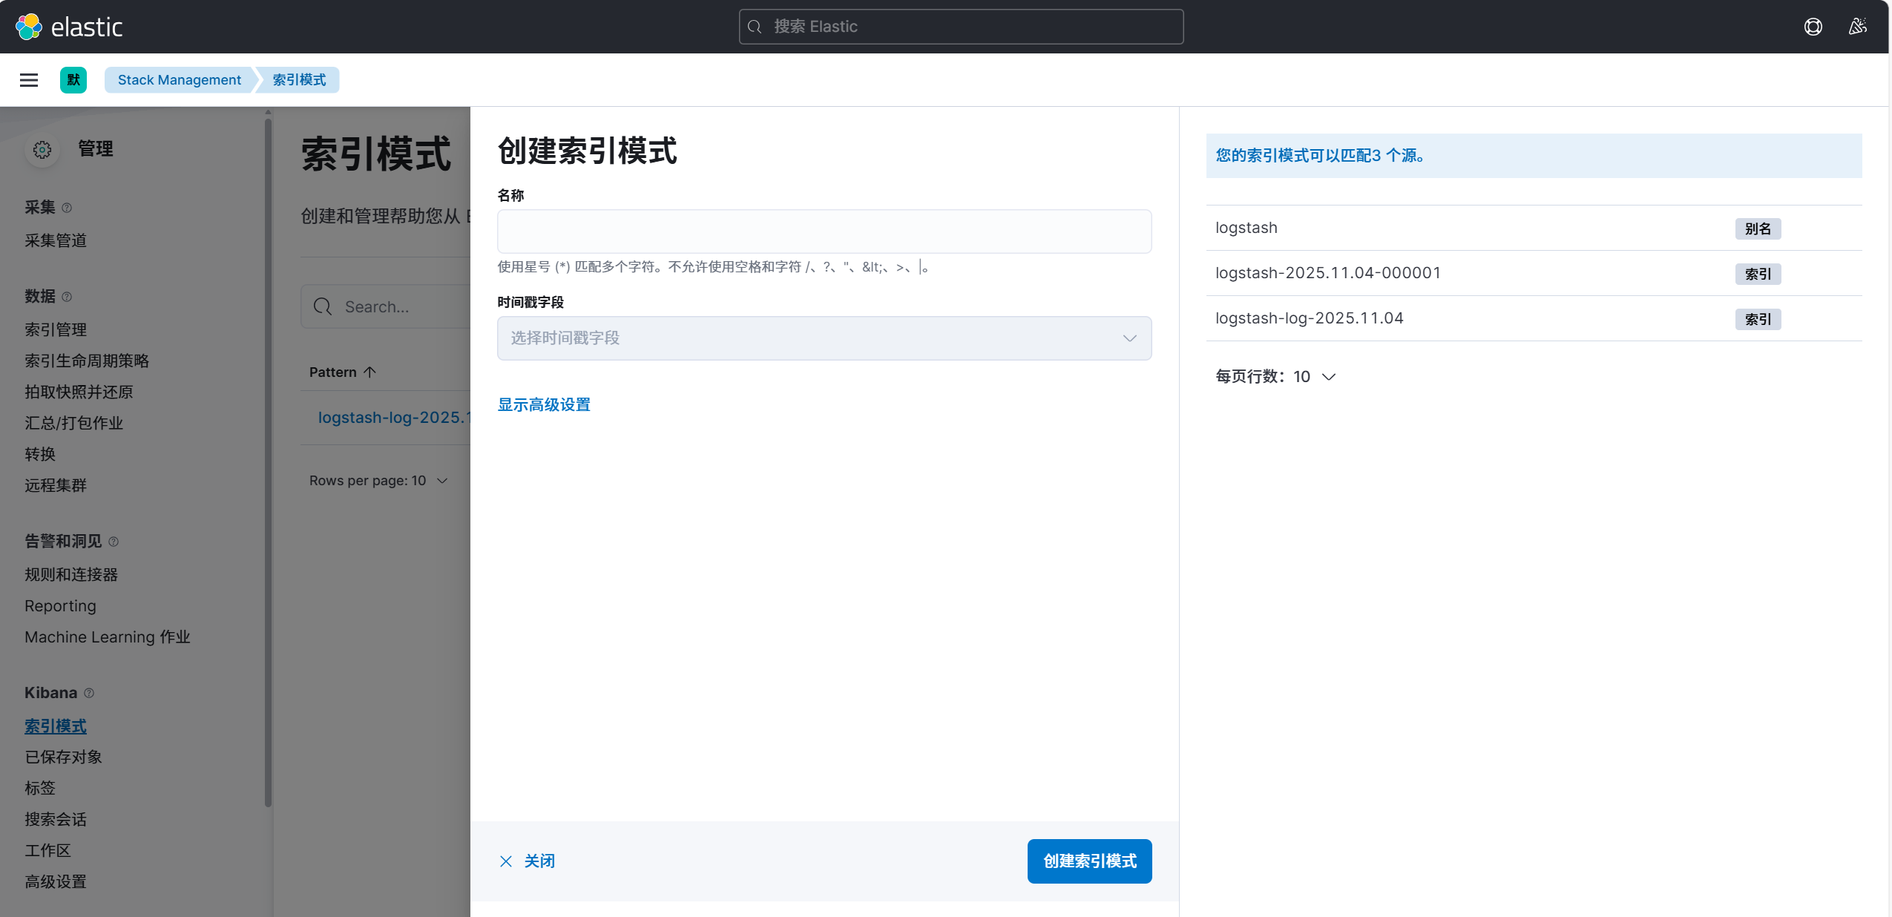This screenshot has width=1892, height=917.
Task: Click the green default space avatar
Action: point(73,80)
